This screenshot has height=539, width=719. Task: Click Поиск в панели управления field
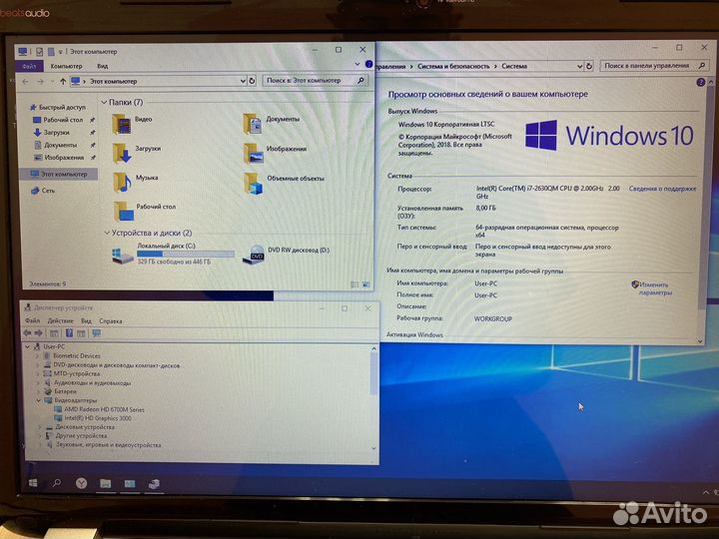coord(654,66)
